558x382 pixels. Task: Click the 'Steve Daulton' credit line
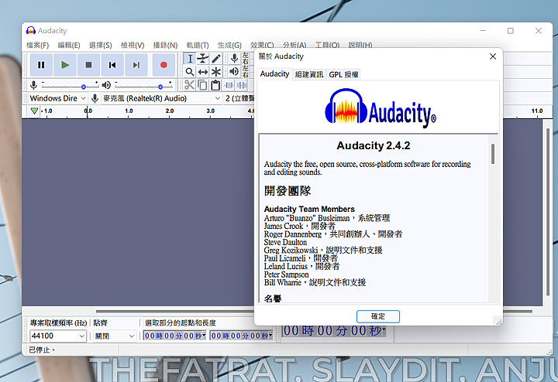click(285, 242)
